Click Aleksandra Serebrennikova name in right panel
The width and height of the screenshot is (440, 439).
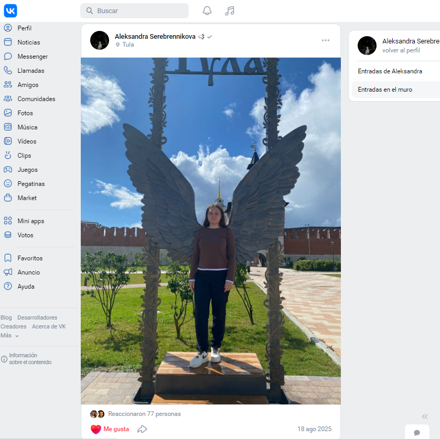pyautogui.click(x=411, y=41)
